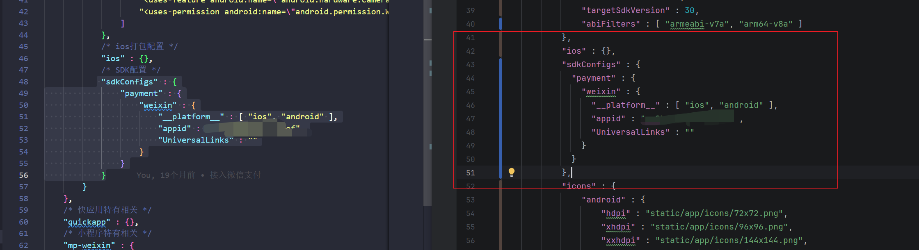This screenshot has height=250, width=919.
Task: Click "sdkConfigs" key in the right editor
Action: [591, 64]
